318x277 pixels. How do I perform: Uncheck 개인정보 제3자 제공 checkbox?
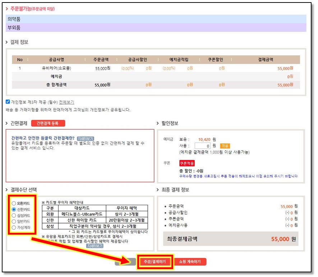8,102
